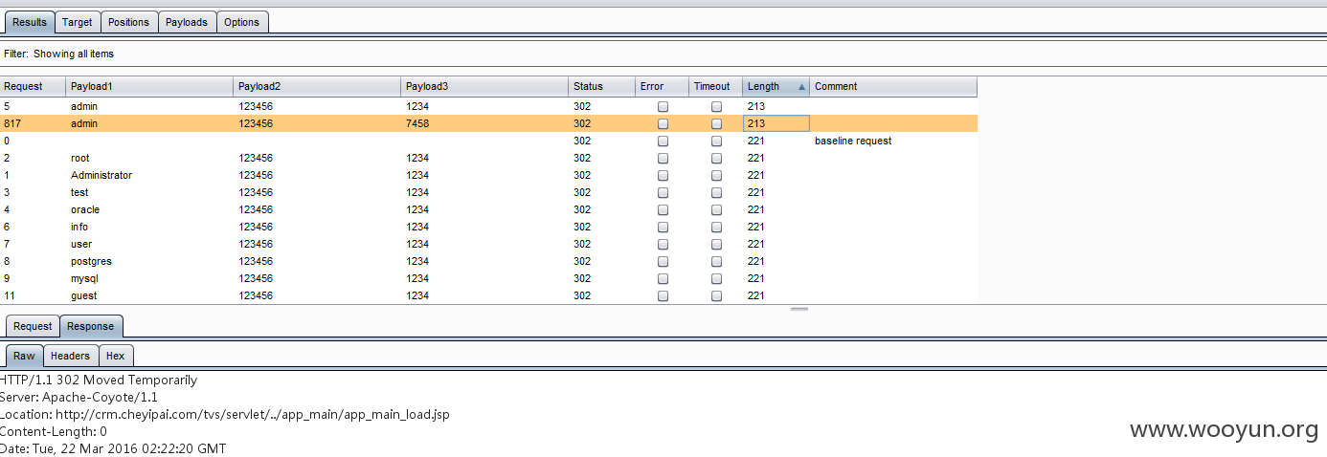This screenshot has width=1327, height=457.
Task: Select the Response tab
Action: tap(91, 326)
